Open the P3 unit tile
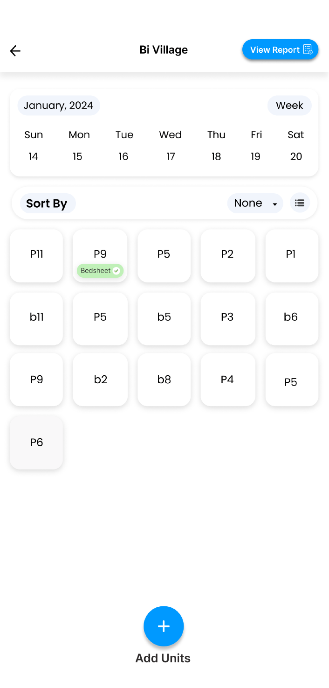329x688 pixels. click(227, 319)
